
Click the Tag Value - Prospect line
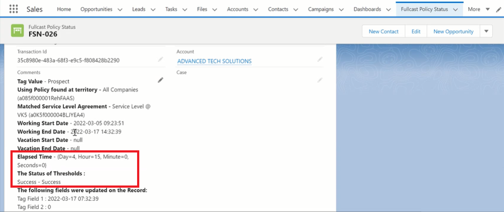(44, 81)
